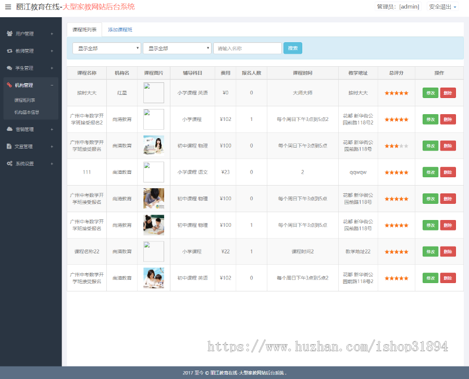Click the 学生管理 chat bubble icon
The width and height of the screenshot is (469, 379).
pyautogui.click(x=9, y=68)
